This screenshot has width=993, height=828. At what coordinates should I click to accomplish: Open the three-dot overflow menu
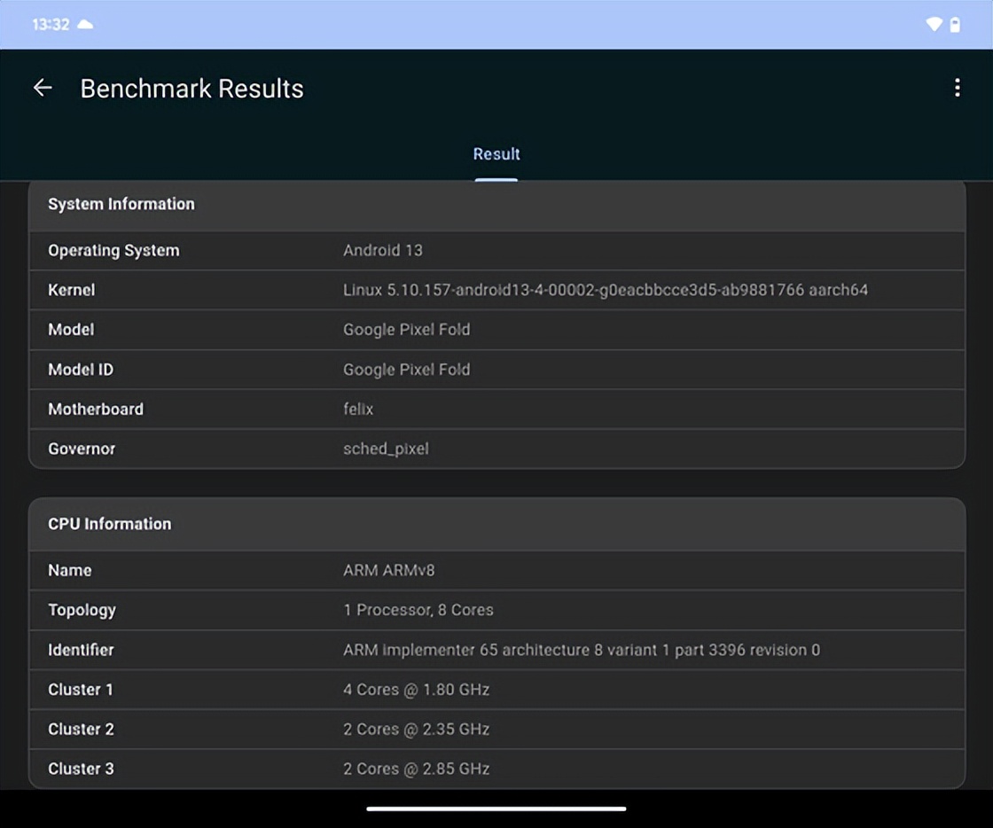957,88
